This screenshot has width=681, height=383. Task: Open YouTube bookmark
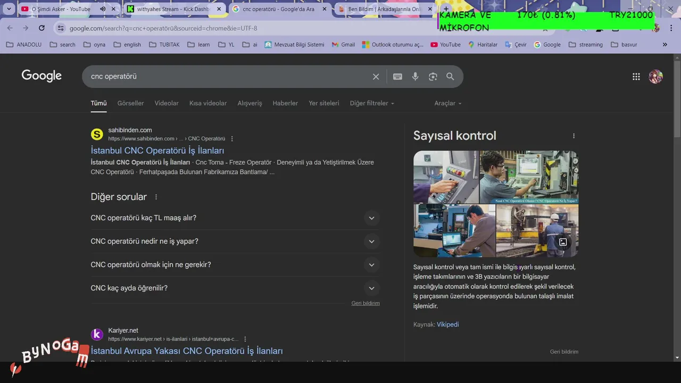coord(445,45)
